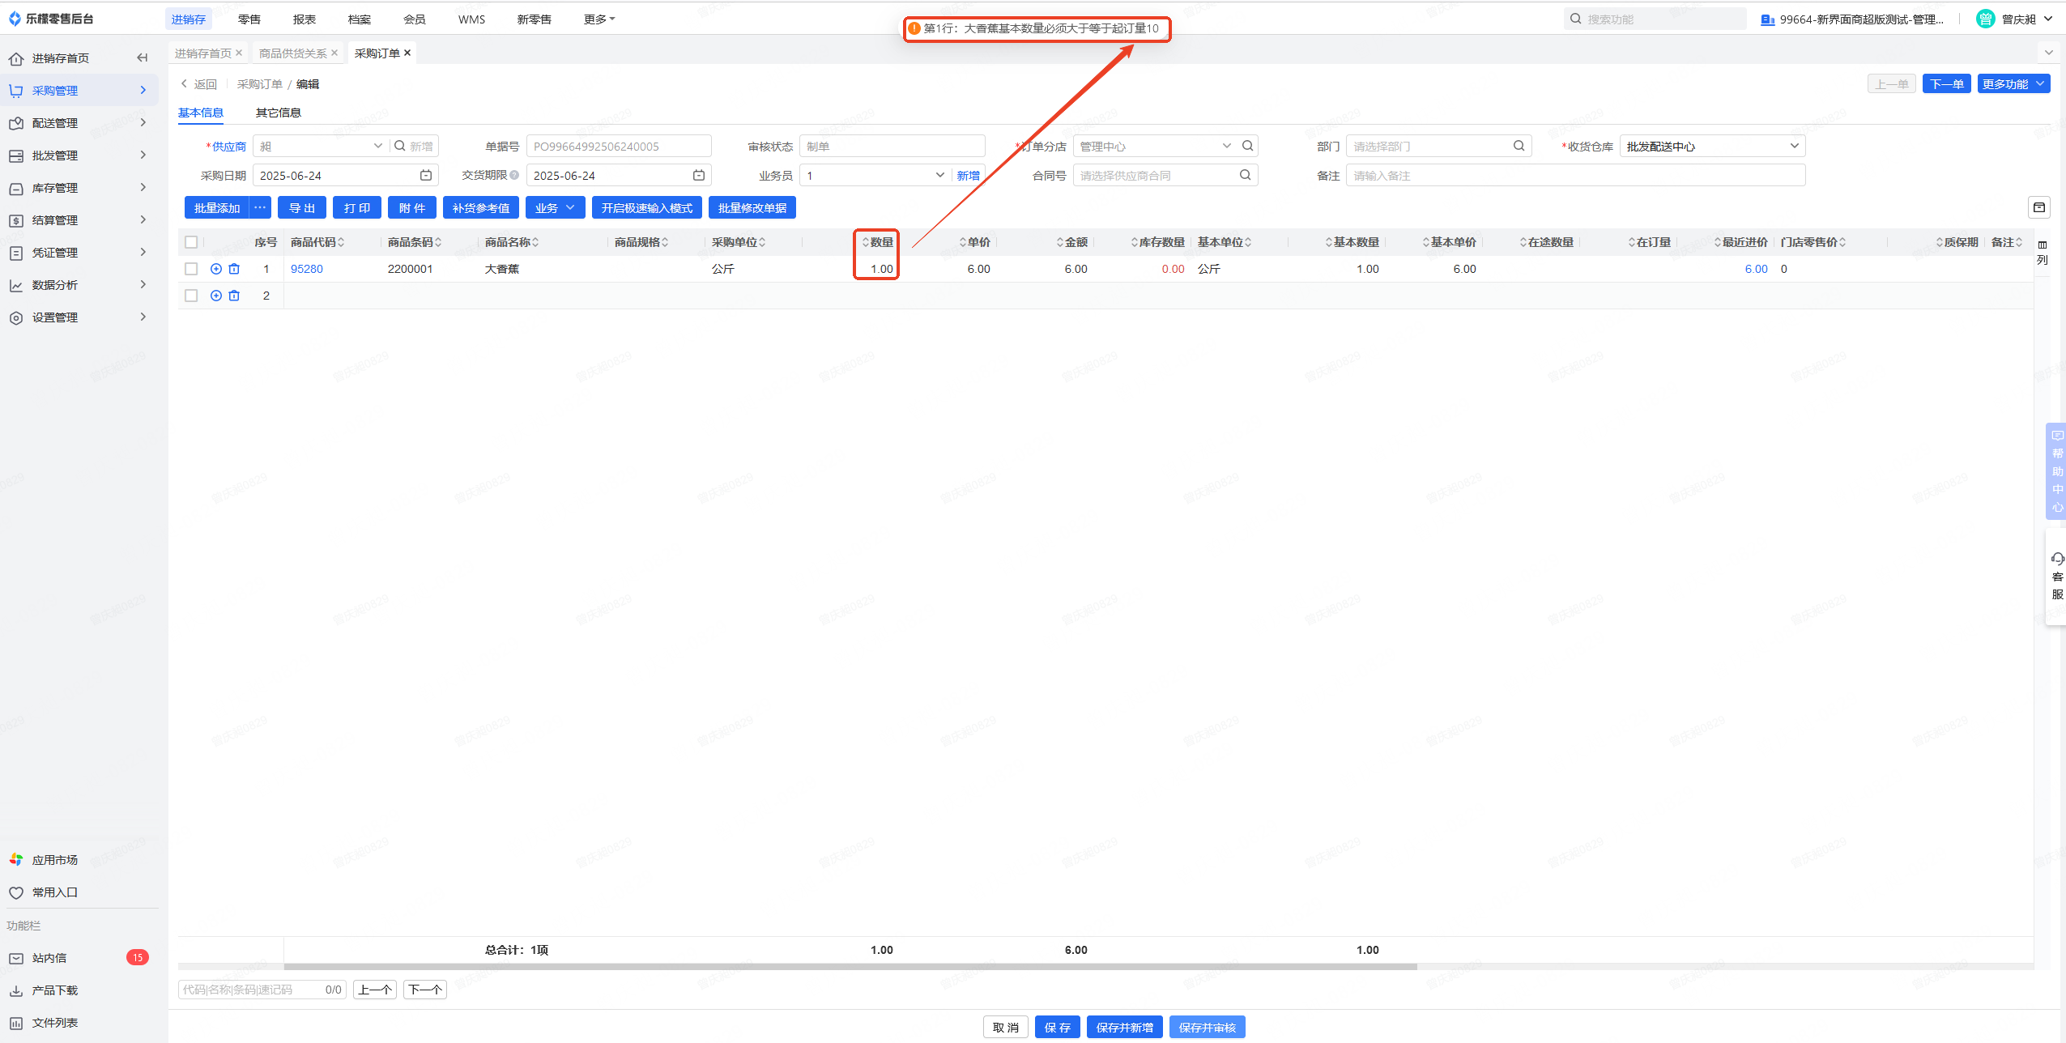
Task: Click the 代码|名称|条码|速记码 search field
Action: [262, 989]
